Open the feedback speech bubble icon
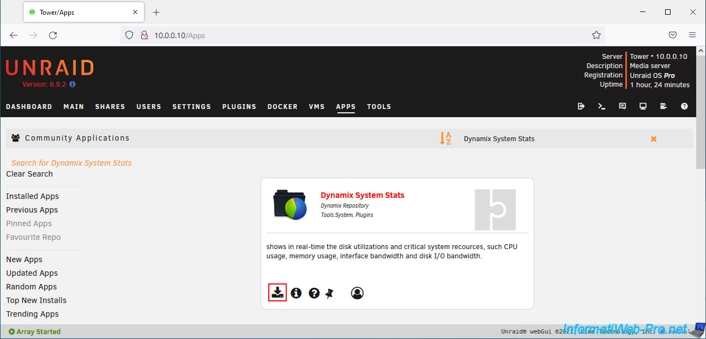 point(623,106)
